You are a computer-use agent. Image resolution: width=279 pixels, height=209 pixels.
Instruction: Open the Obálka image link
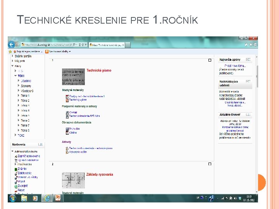[x=73, y=133]
